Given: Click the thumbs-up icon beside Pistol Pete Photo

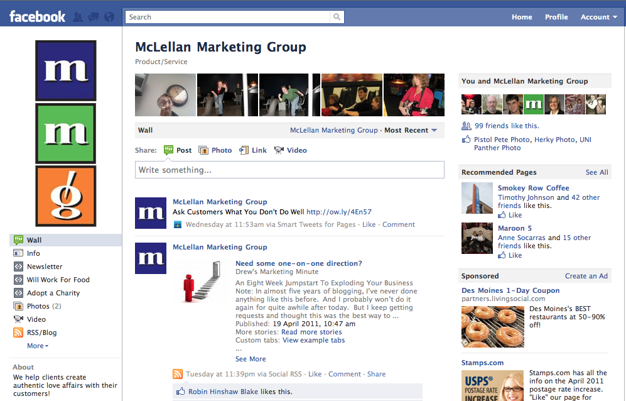Looking at the screenshot, I should [x=466, y=139].
